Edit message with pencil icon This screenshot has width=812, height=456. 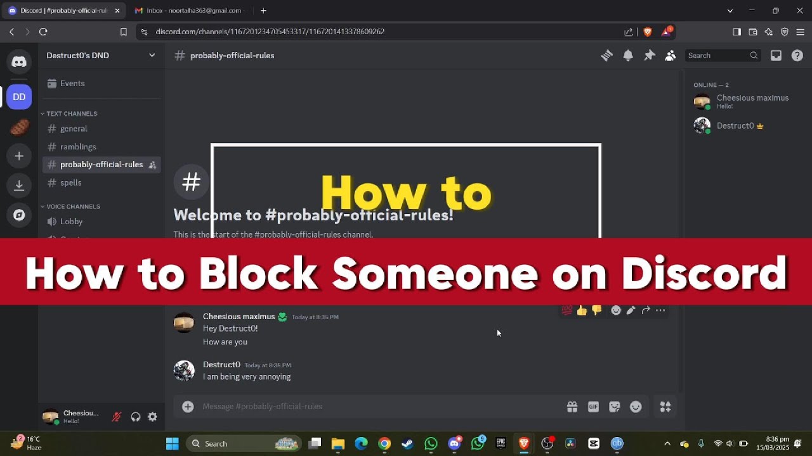pos(631,310)
